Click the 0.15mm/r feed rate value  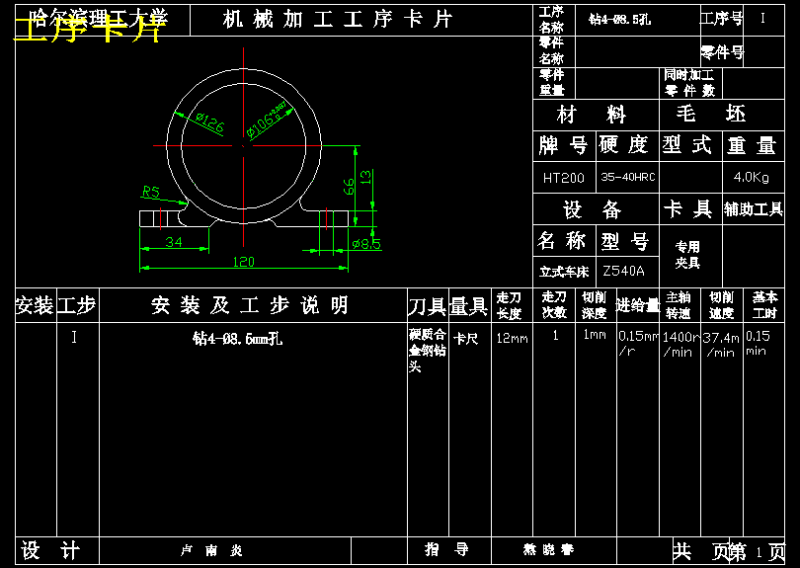tap(638, 344)
